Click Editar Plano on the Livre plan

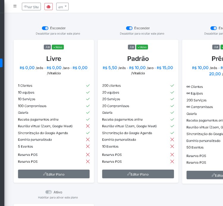coord(54,174)
